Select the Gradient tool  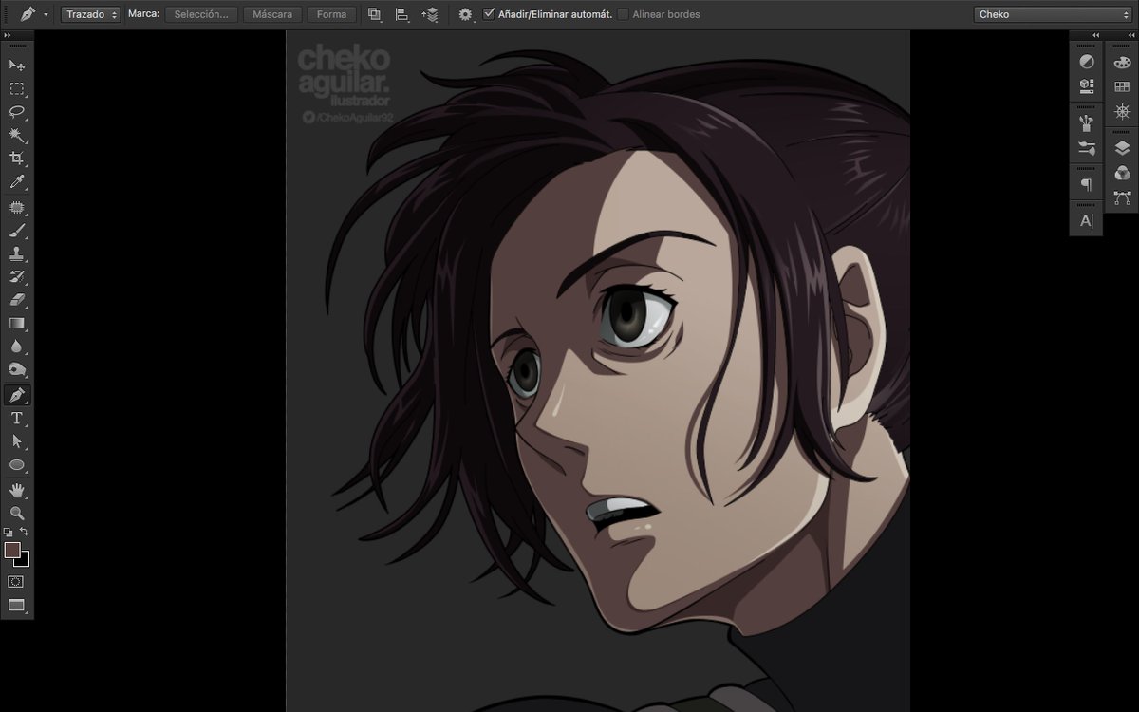pos(17,324)
